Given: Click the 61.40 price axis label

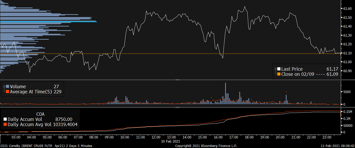Looking at the screenshot, I should point(348,27).
